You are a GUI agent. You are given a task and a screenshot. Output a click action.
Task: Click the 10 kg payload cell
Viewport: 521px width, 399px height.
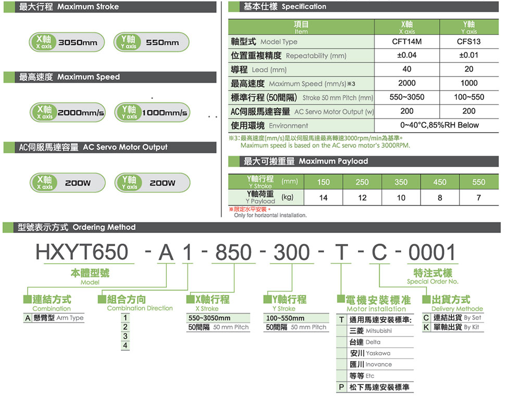(401, 198)
